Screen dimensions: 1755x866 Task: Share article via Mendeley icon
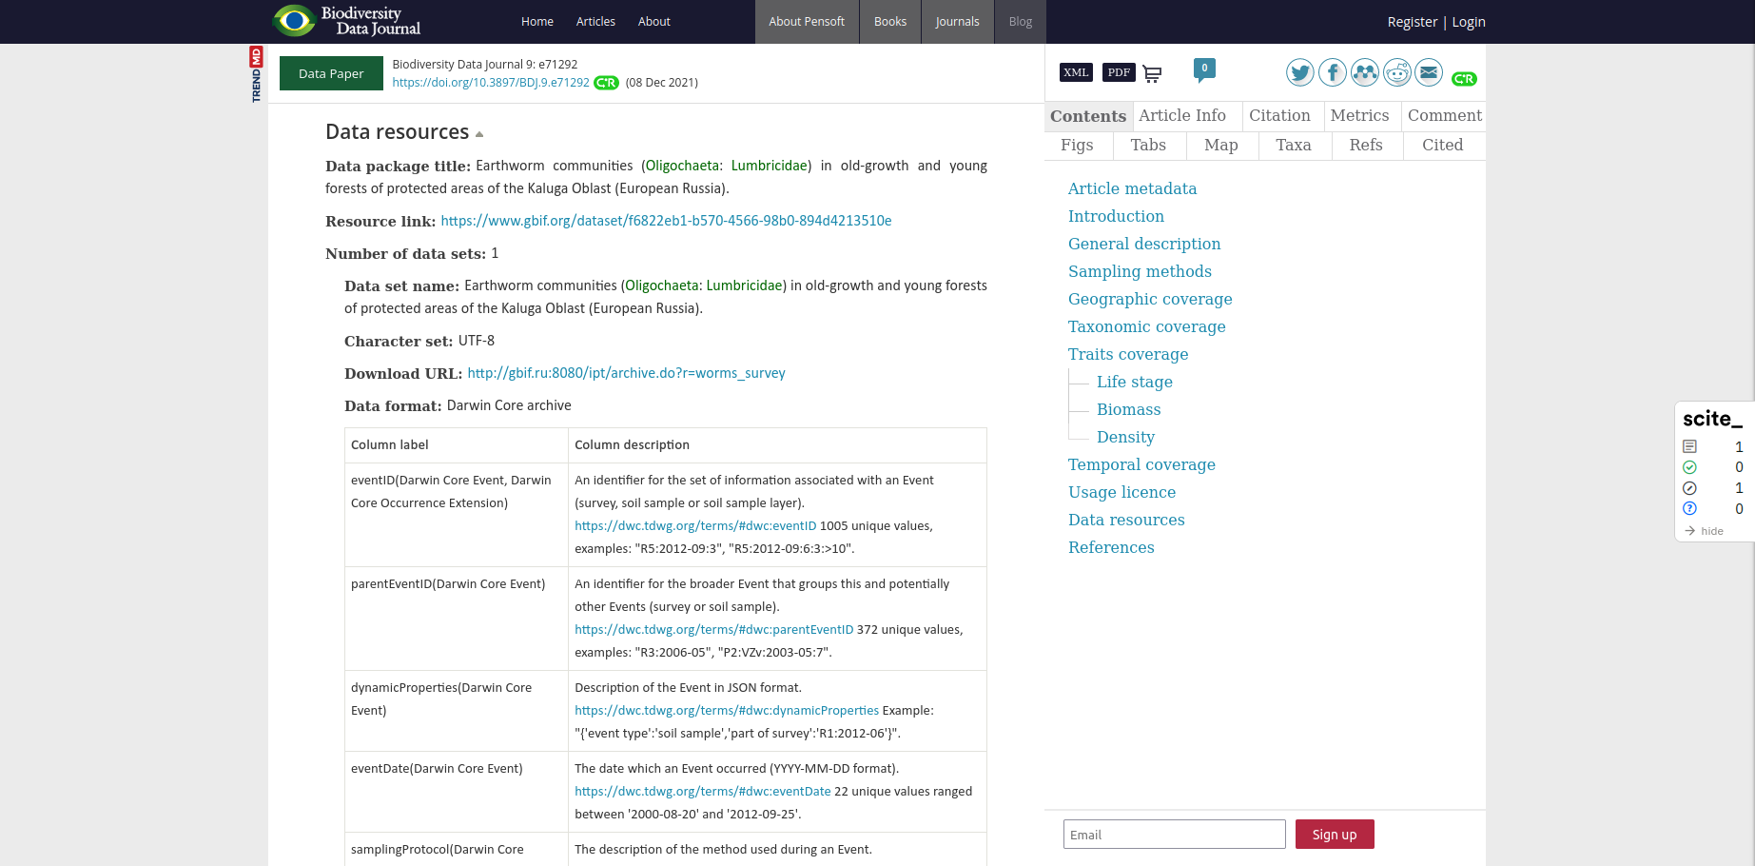[x=1364, y=73]
